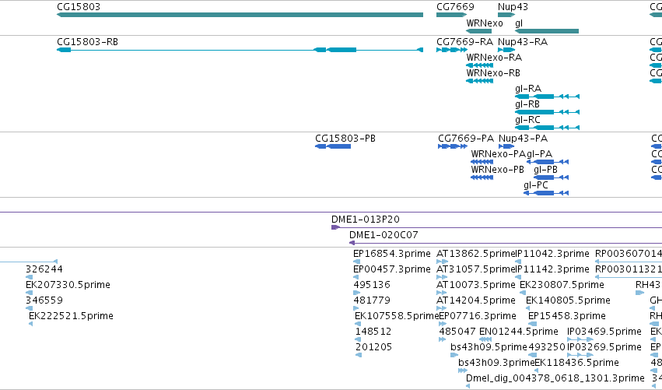Click the WRNexo gene label

pos(485,23)
